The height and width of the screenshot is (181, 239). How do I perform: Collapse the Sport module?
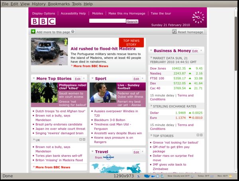point(92,78)
